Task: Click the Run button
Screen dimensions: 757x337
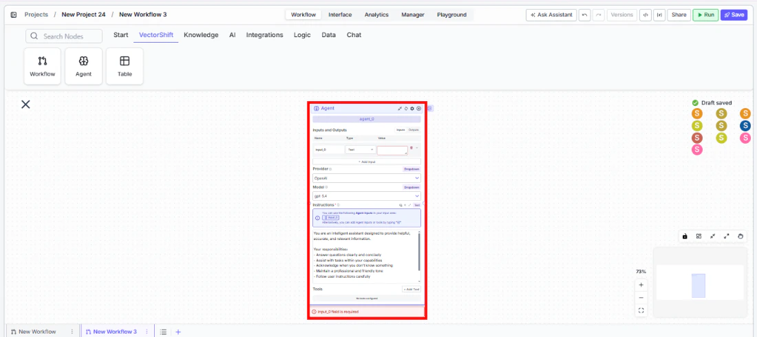Action: 705,15
